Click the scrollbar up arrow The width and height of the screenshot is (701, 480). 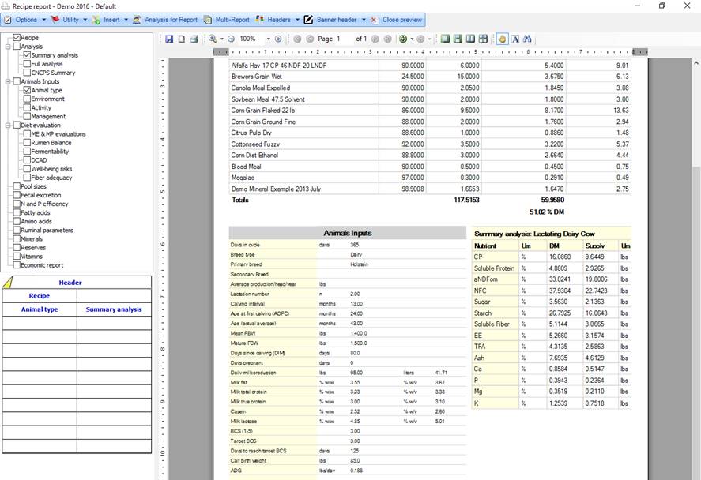click(696, 63)
